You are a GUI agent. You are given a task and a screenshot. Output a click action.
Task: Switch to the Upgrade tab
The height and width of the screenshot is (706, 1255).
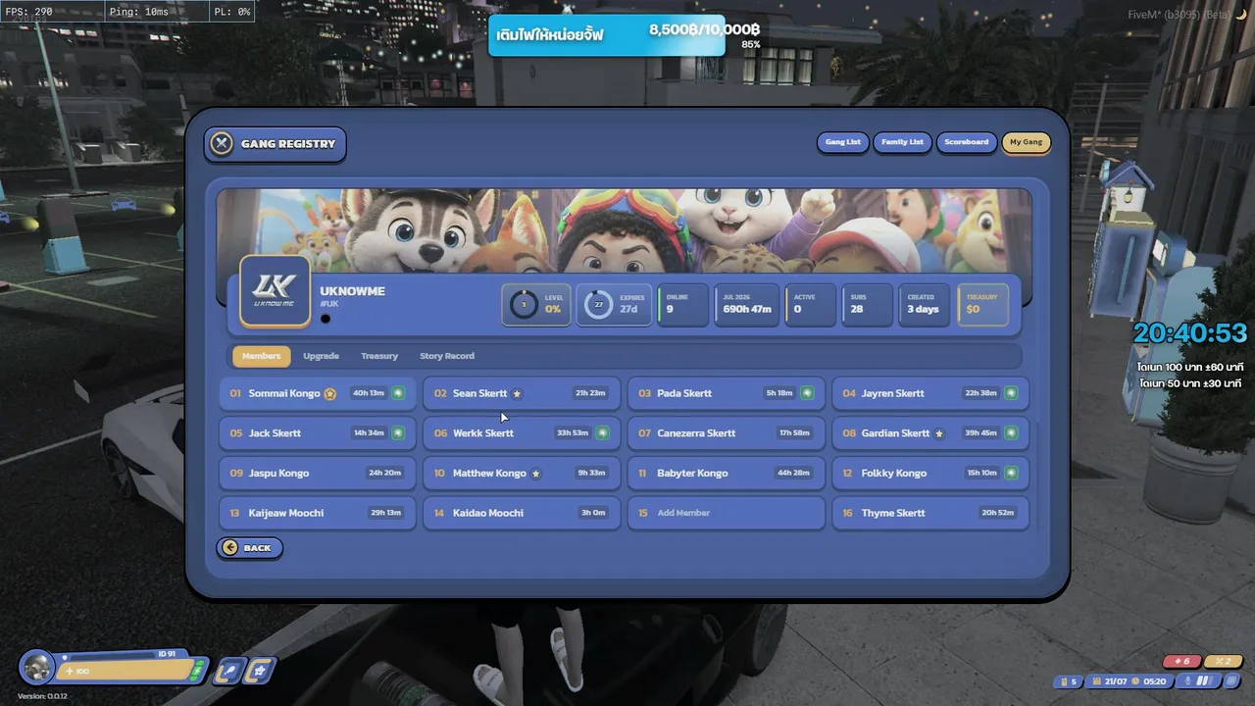pyautogui.click(x=321, y=356)
